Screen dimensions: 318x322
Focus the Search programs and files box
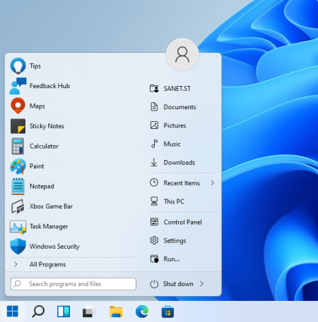pyautogui.click(x=73, y=284)
